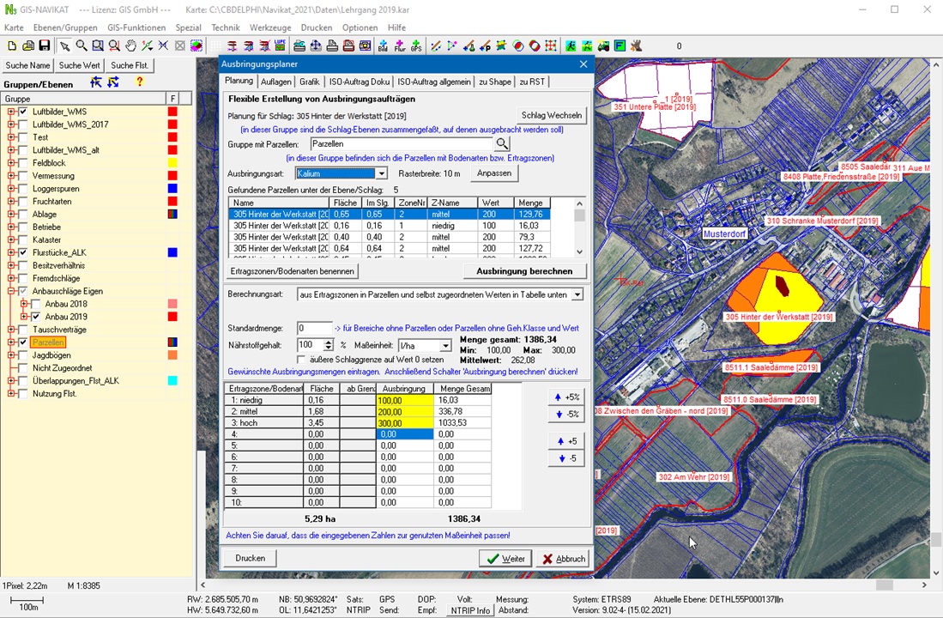
Task: Open the Ausbringungsart dropdown showing Kalium
Action: (382, 173)
